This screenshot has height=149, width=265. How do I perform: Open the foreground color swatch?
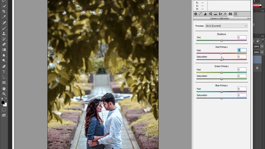pyautogui.click(x=3, y=102)
